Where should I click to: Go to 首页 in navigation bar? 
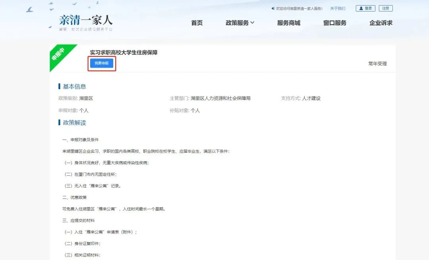coord(197,23)
